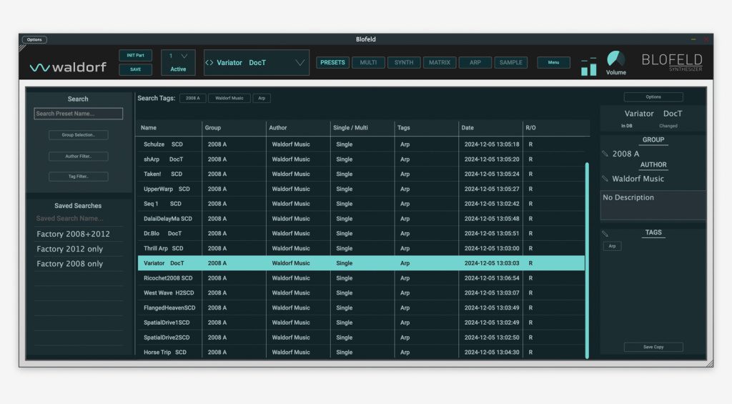Switch to the MULTI tab
The image size is (732, 404).
[x=368, y=63]
